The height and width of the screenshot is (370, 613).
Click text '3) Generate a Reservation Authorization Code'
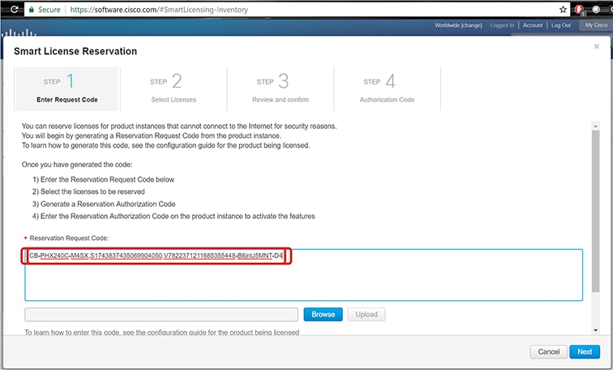[x=104, y=204]
